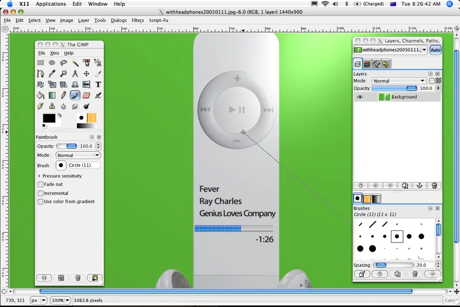Click the anchor layer icon
Screen dimensions: 460x307
coord(420,185)
